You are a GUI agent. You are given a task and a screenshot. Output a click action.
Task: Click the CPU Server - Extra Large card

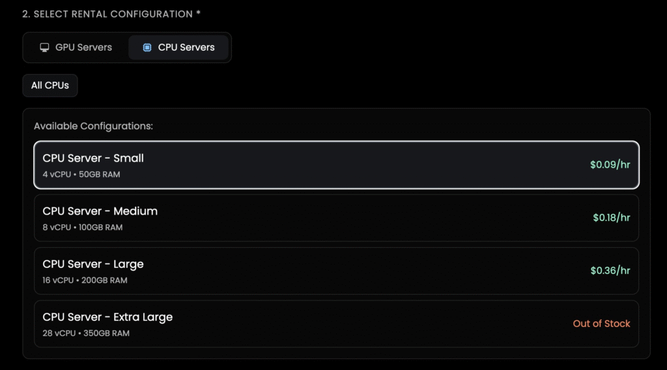336,324
